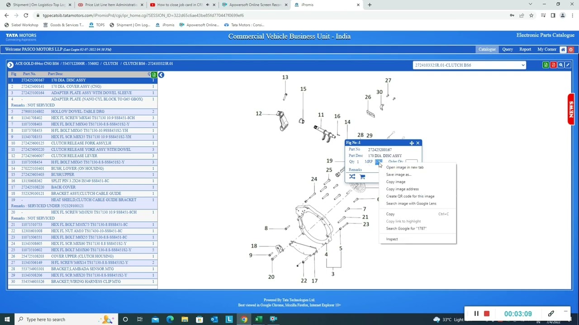
Task: Open the 2724103325R.01-CLUTCH BS6 dropdown
Action: coord(469,65)
